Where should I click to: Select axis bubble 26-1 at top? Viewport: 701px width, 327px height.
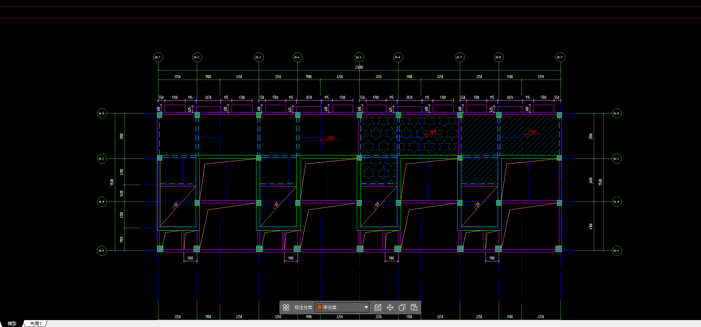pyautogui.click(x=158, y=57)
